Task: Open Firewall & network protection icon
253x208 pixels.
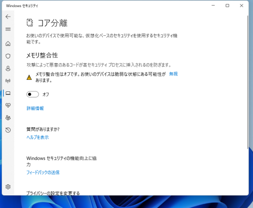Action: (8, 81)
